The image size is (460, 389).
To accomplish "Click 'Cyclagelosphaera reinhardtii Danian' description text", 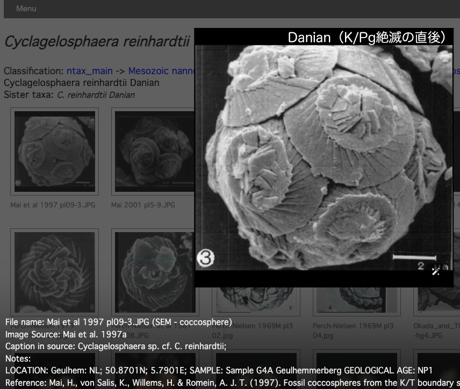I will point(82,83).
